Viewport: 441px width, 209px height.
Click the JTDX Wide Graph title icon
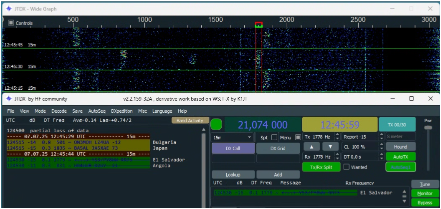9,8
